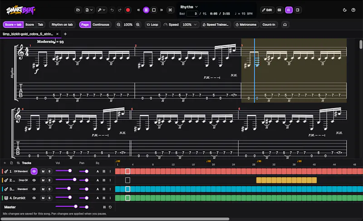
Task: Open new tab with the plus icon
Action: (x=65, y=34)
